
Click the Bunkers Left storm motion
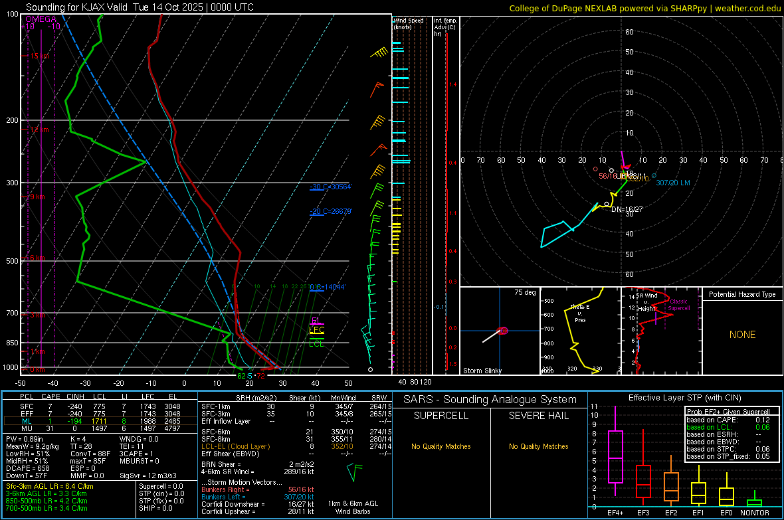257,497
